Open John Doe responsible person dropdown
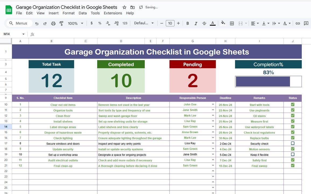This screenshot has height=194, width=311. pos(213,105)
